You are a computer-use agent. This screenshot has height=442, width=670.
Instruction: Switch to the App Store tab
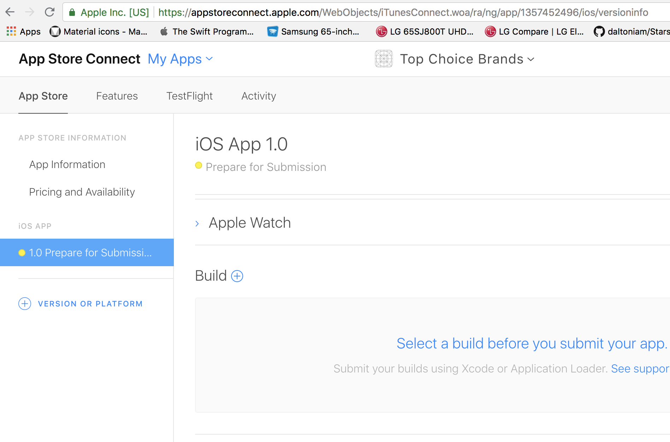(x=43, y=96)
